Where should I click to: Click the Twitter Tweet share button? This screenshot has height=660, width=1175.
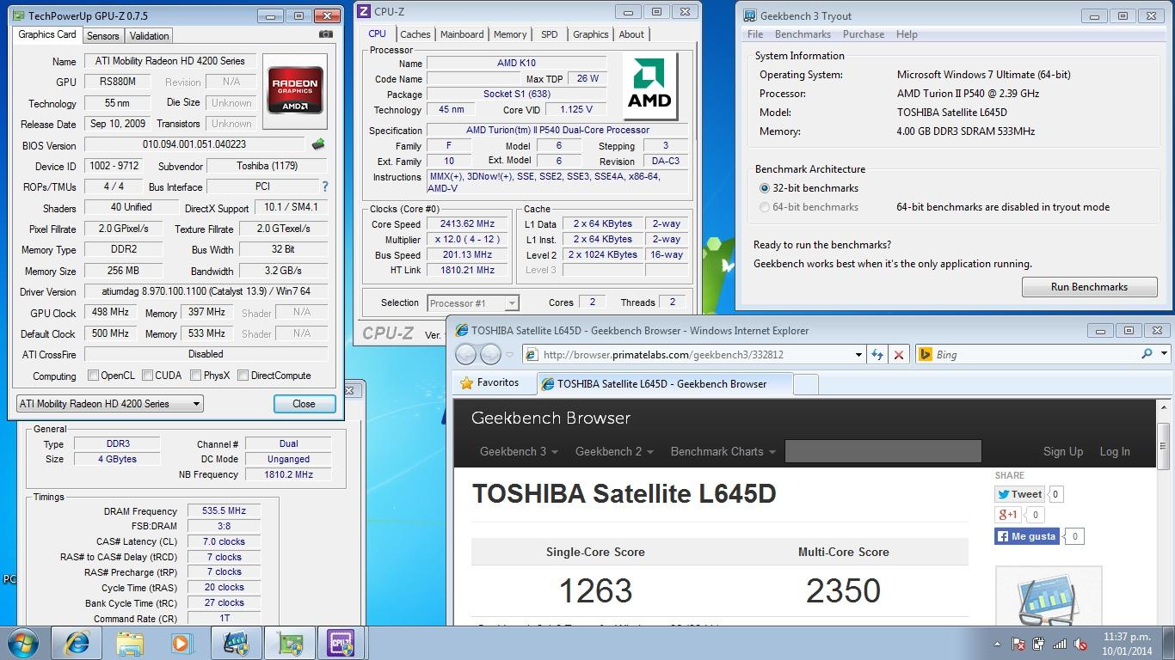coord(1020,494)
